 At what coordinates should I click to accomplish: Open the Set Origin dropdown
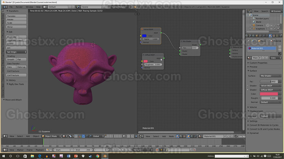click(x=16, y=52)
